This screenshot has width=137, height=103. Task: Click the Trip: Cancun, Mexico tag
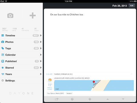(55, 93)
